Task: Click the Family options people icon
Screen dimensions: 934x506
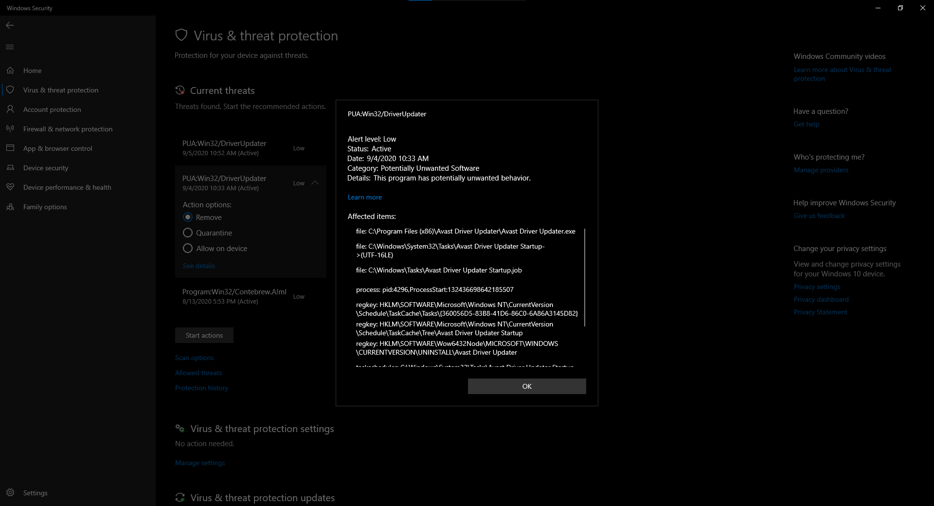Action: click(x=10, y=207)
